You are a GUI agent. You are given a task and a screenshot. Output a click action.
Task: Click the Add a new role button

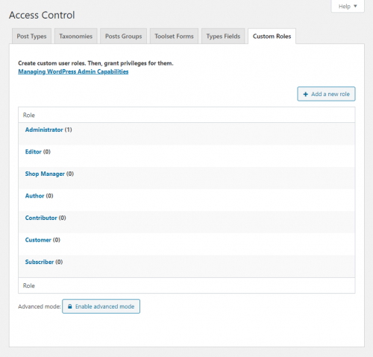coord(326,94)
